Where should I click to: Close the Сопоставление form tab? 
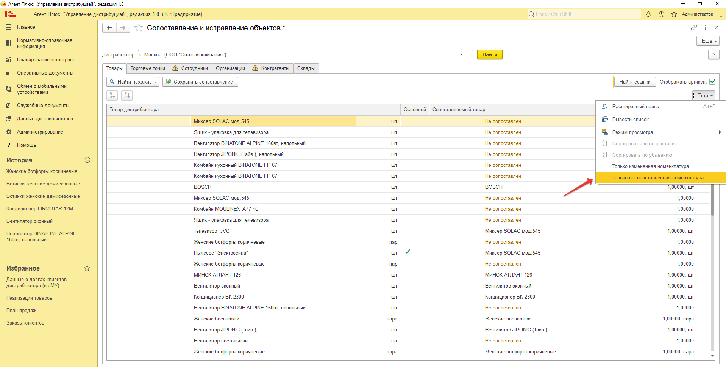pyautogui.click(x=717, y=27)
